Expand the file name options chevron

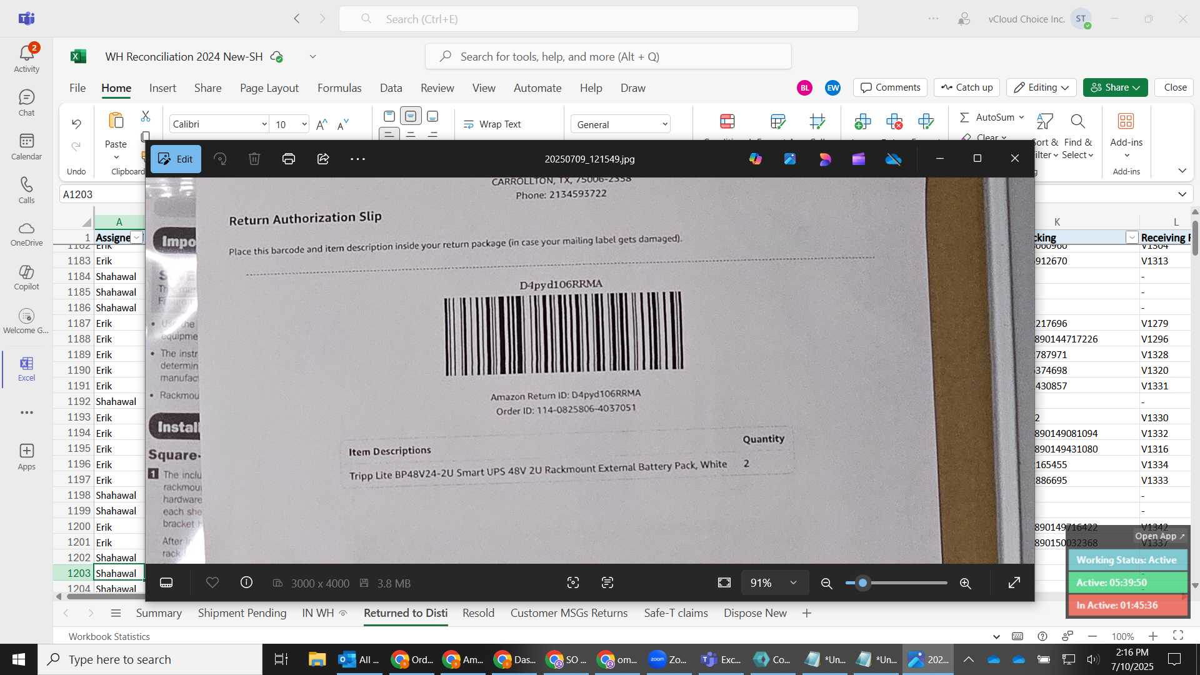312,57
